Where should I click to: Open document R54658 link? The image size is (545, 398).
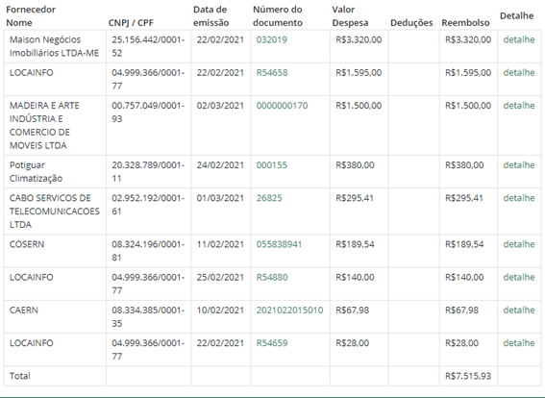[272, 73]
